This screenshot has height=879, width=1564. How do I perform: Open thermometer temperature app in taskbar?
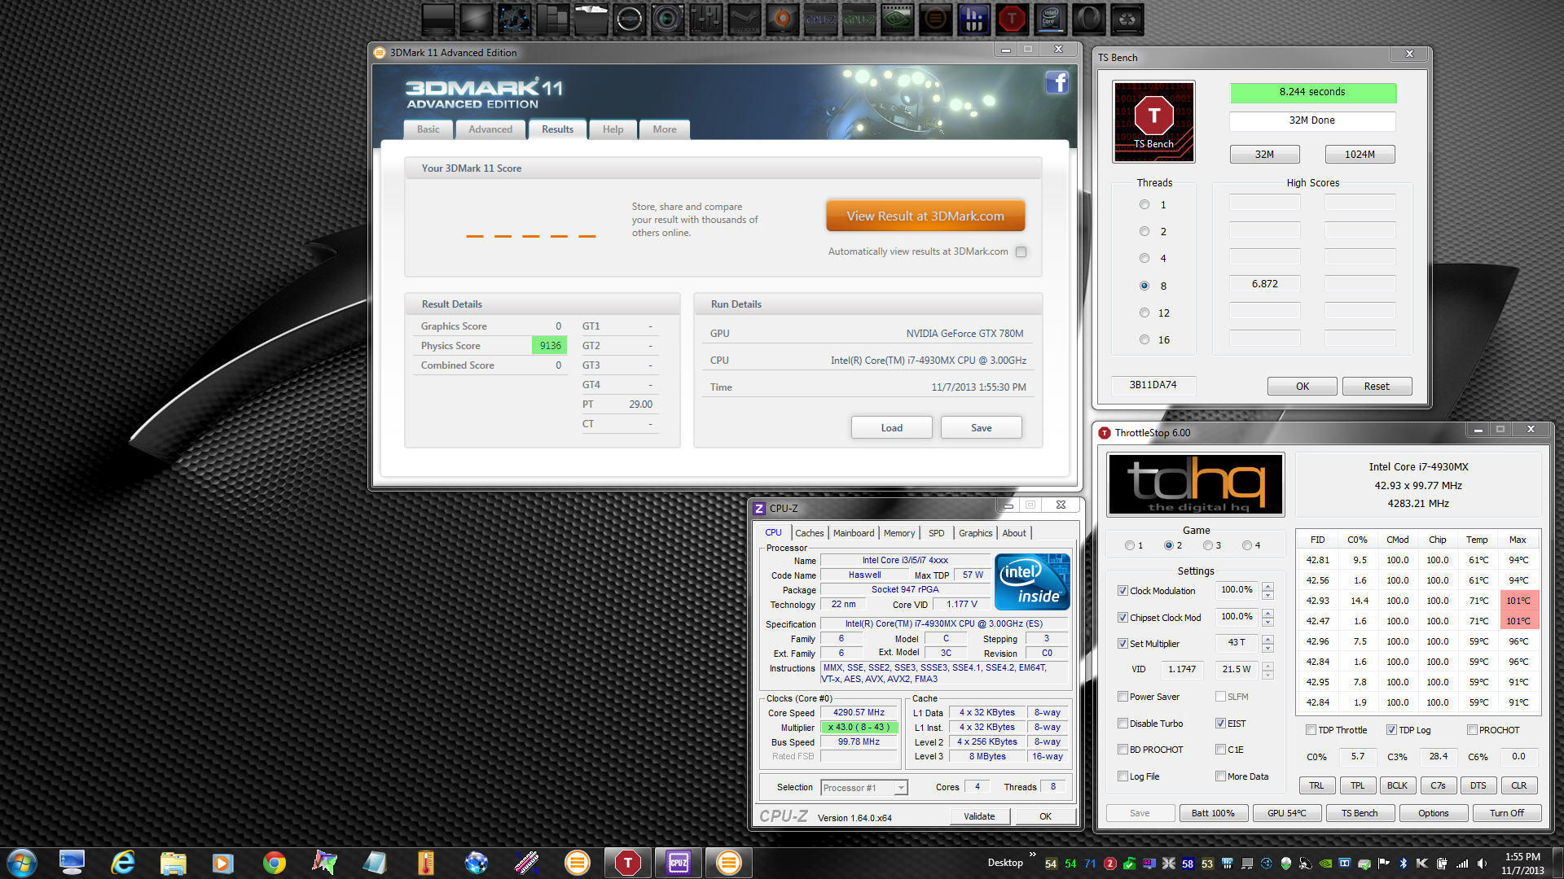pos(425,863)
